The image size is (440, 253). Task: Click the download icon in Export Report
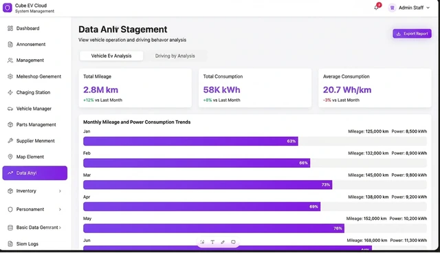(399, 34)
